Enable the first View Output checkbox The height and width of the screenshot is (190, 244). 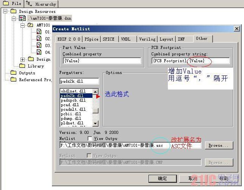click(x=90, y=138)
